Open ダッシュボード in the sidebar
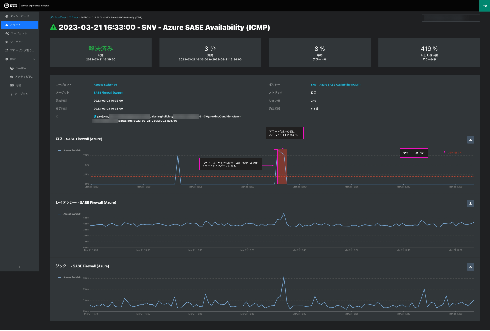The height and width of the screenshot is (331, 490). [x=19, y=16]
